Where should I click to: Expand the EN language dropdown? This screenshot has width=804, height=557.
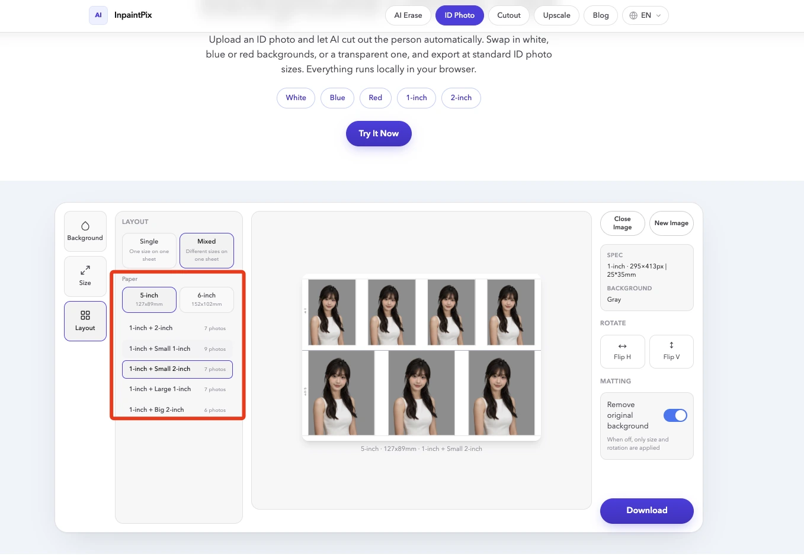coord(645,15)
